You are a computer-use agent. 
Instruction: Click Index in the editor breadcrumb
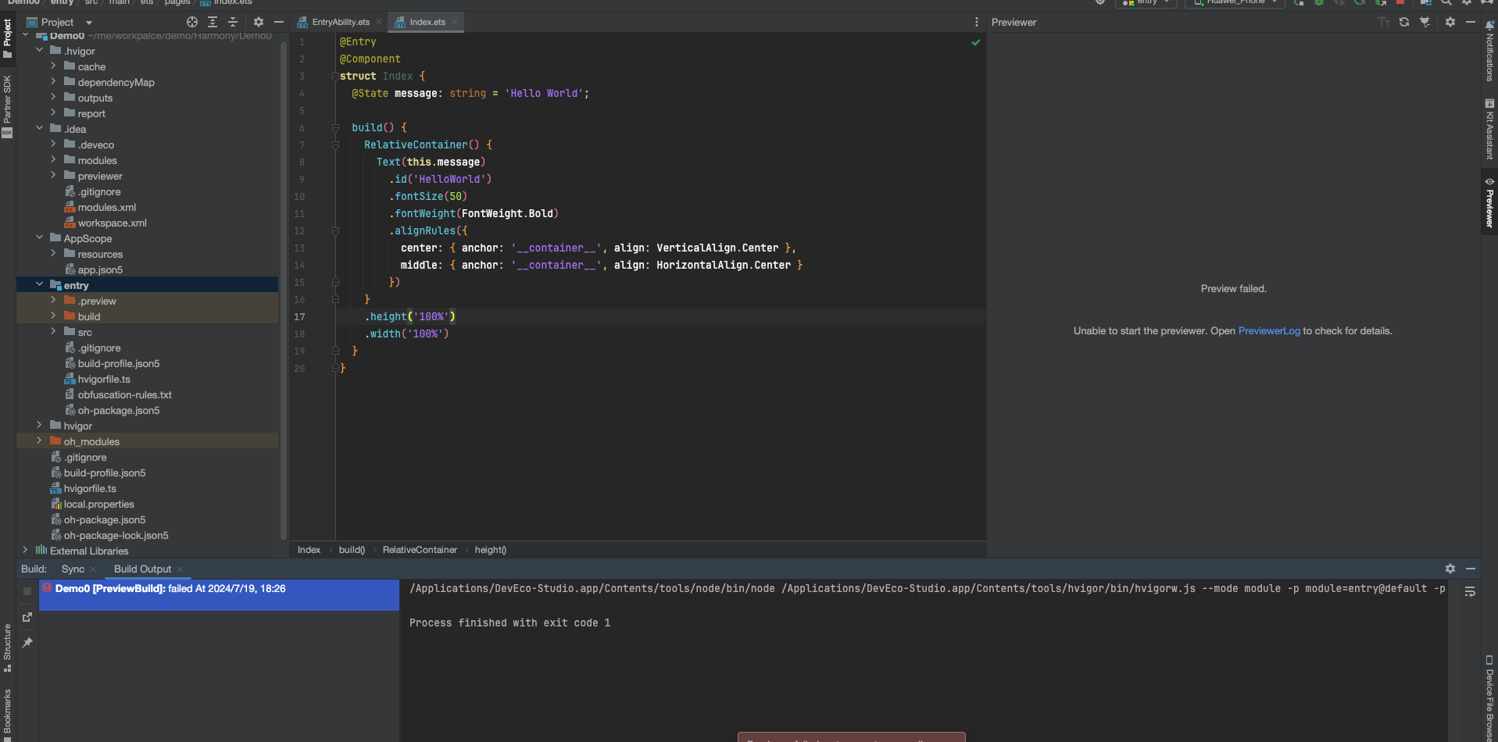point(309,550)
